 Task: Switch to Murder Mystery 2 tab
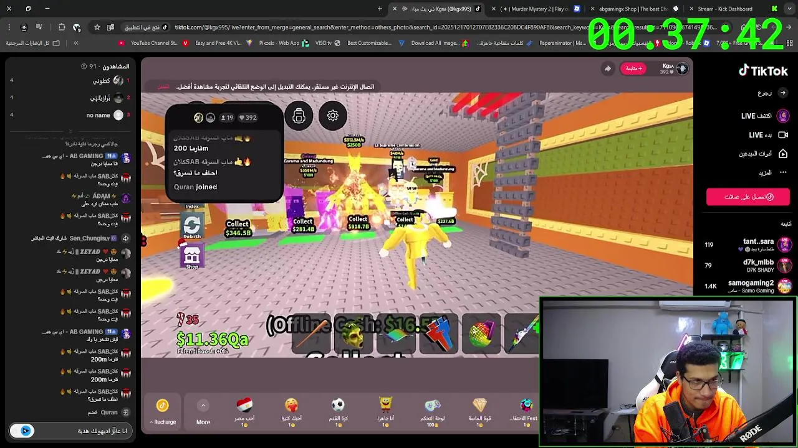(536, 9)
